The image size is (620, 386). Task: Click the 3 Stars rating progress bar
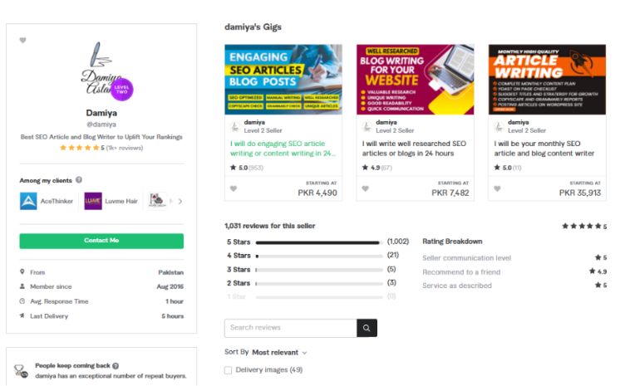click(x=319, y=270)
